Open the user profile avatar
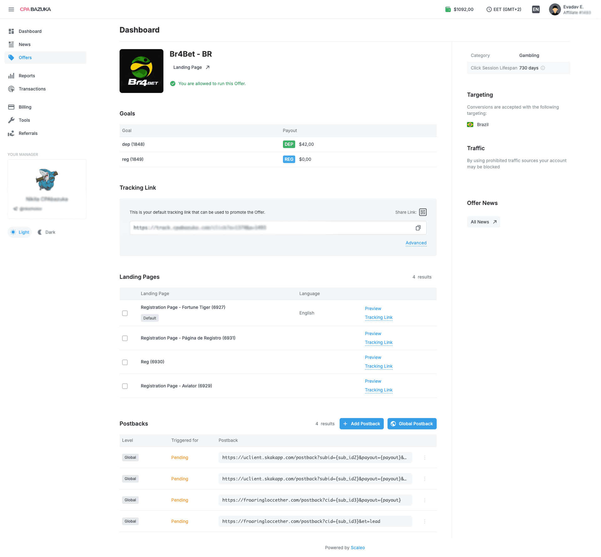The width and height of the screenshot is (601, 557). (x=555, y=9)
